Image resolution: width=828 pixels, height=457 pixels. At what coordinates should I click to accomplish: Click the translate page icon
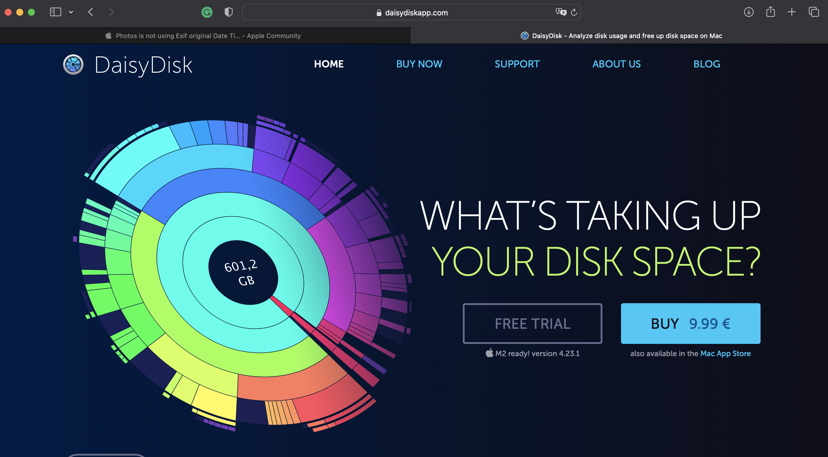pos(561,12)
